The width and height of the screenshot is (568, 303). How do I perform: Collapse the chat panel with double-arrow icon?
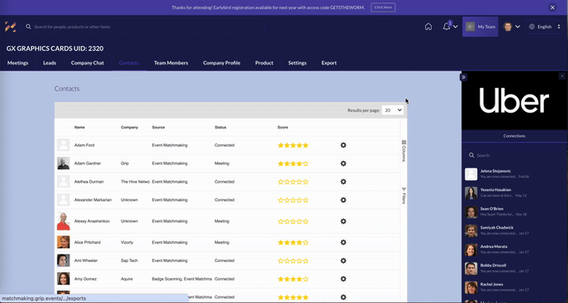point(463,77)
